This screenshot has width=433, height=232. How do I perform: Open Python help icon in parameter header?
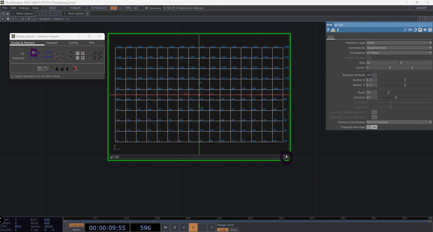(333, 30)
